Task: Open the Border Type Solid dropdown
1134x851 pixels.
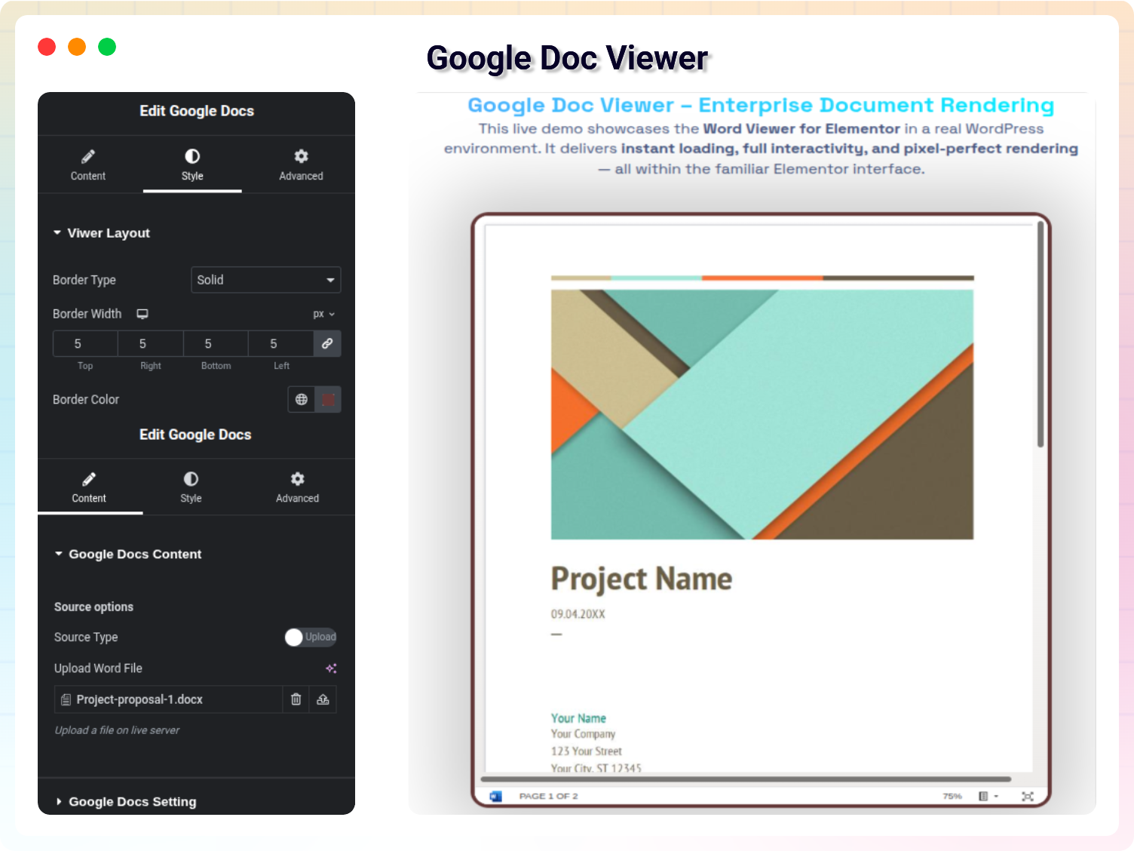Action: point(265,280)
